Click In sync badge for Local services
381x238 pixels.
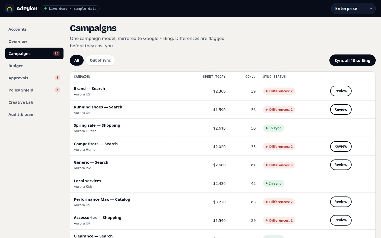click(273, 184)
